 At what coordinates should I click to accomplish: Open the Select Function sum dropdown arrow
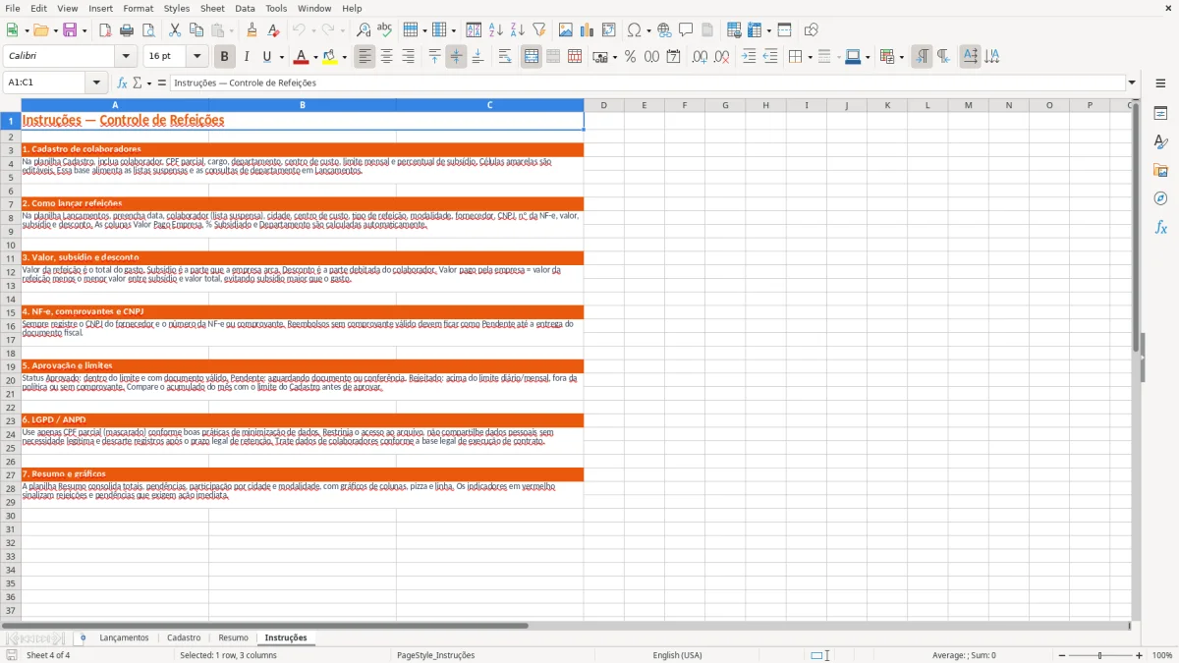149,83
